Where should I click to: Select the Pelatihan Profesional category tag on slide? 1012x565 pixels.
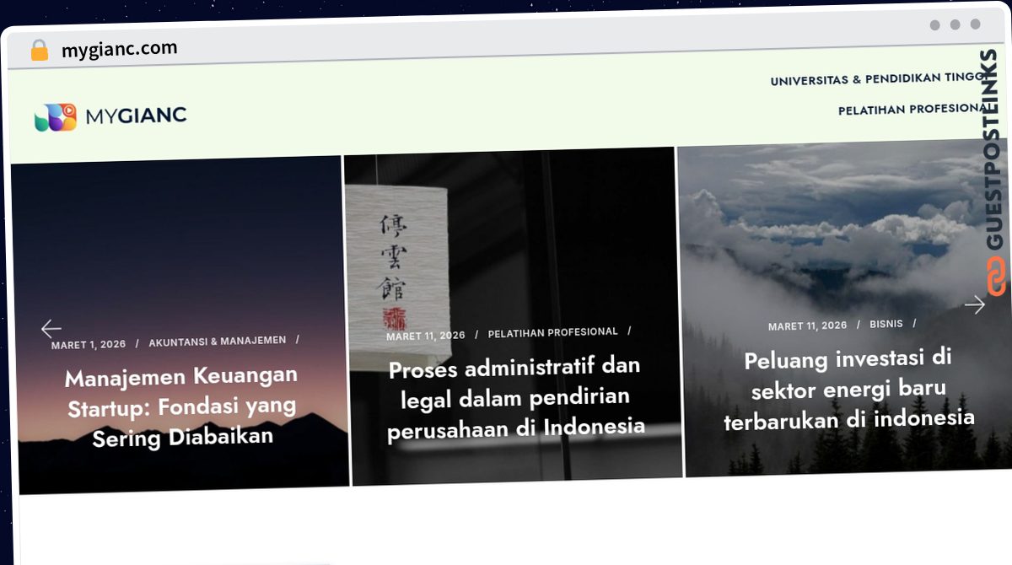[553, 333]
